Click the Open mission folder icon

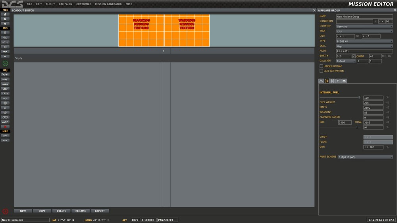coord(5,19)
